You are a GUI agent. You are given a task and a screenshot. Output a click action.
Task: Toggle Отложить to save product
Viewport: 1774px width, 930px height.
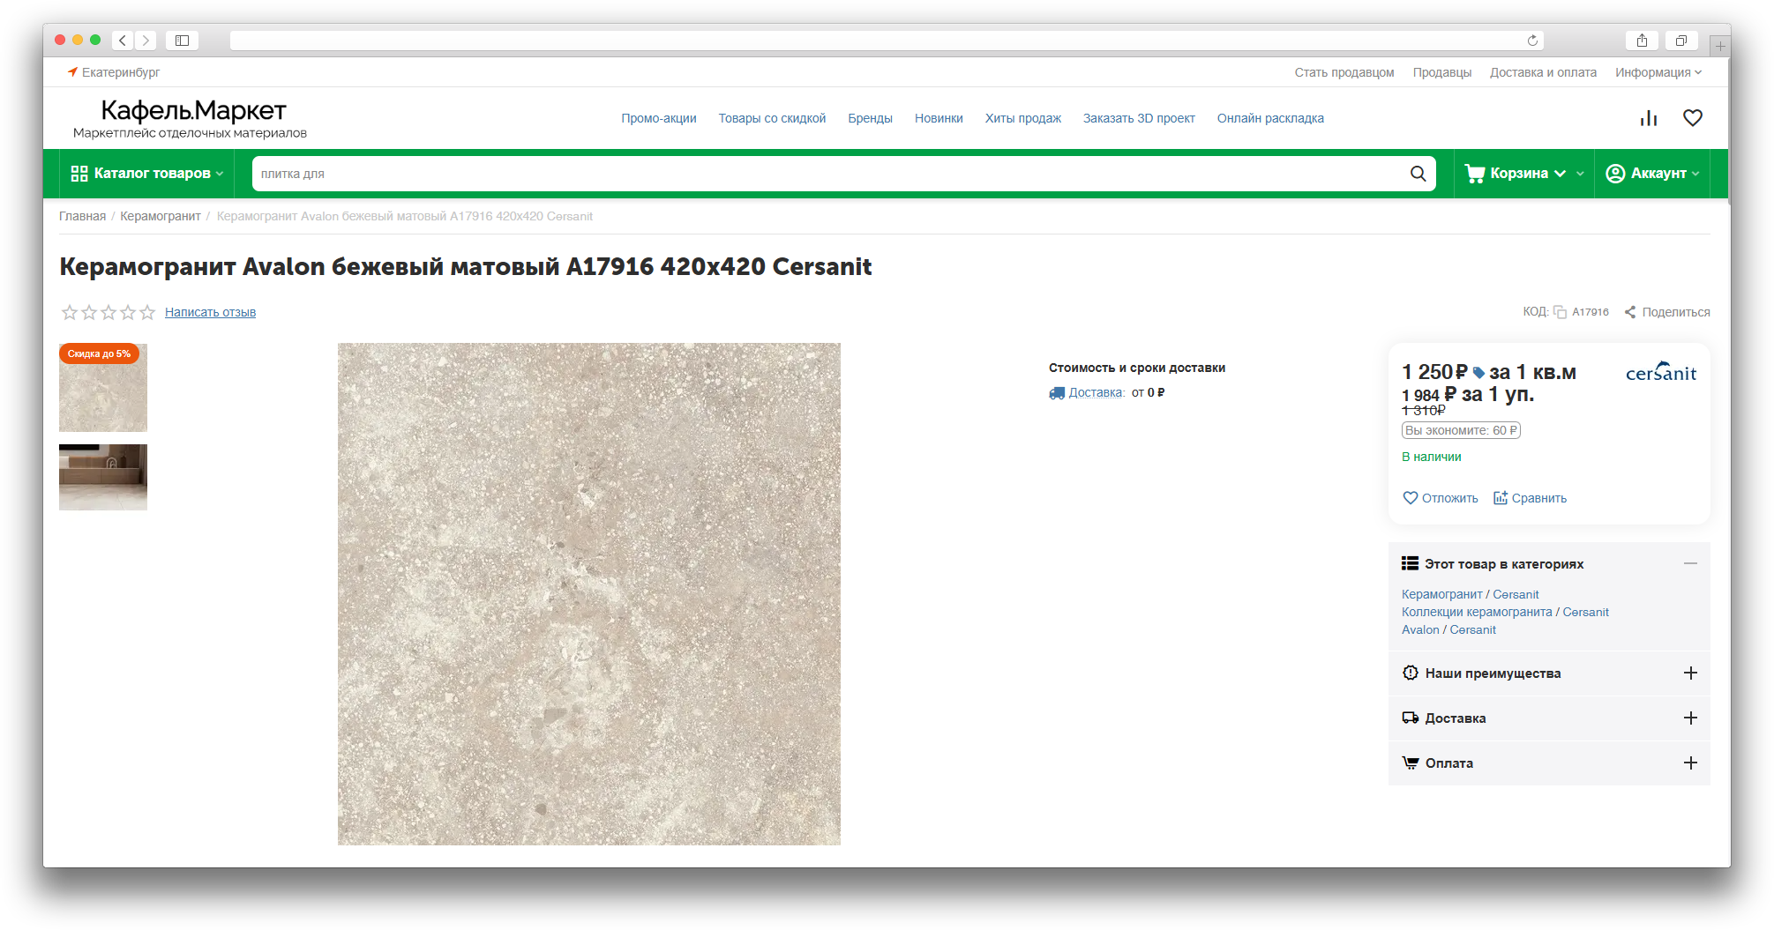point(1440,498)
